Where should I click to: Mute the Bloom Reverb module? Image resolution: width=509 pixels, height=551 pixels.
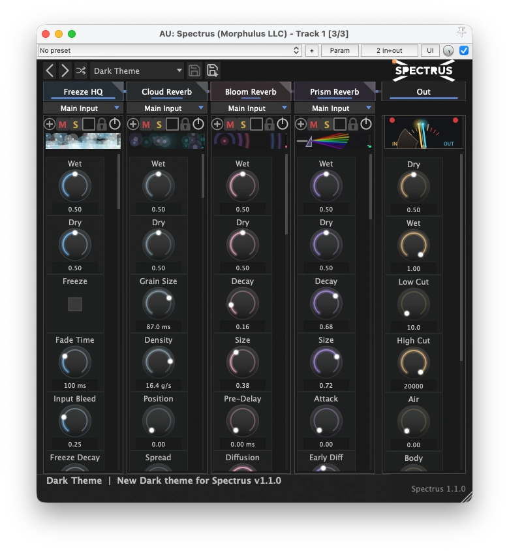230,125
